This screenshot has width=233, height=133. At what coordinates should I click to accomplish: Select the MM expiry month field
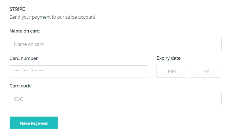click(171, 71)
